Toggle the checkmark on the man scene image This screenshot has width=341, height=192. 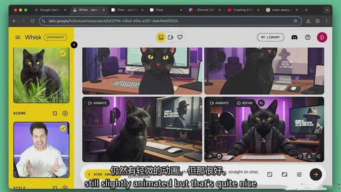[x=63, y=128]
